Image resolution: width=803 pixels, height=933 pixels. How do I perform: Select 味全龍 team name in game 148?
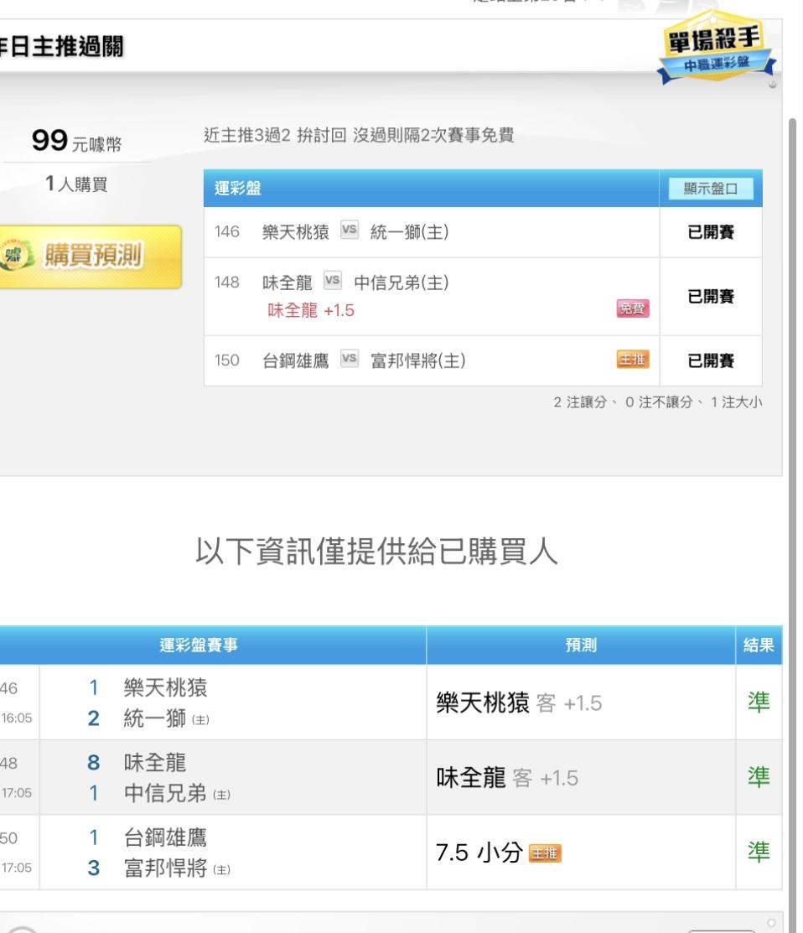[x=288, y=282]
